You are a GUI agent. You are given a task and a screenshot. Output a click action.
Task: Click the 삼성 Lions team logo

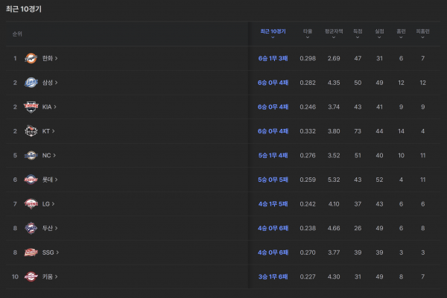(31, 83)
